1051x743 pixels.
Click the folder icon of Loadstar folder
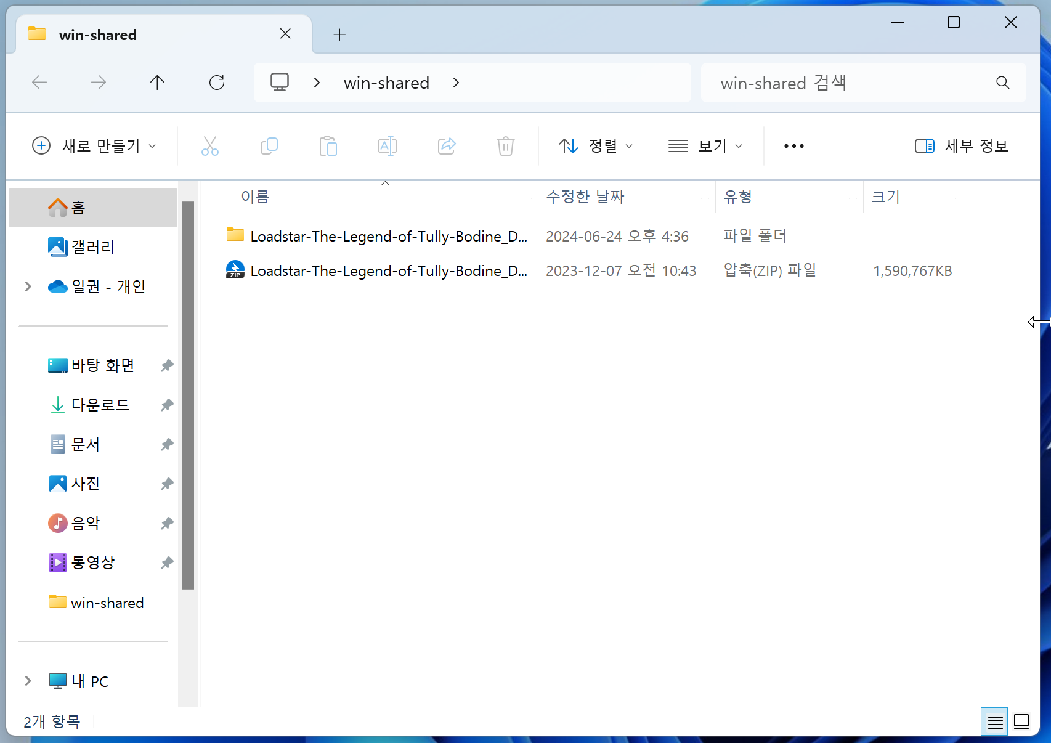coord(235,235)
